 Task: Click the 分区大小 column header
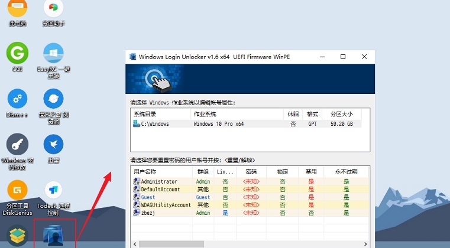[342, 114]
